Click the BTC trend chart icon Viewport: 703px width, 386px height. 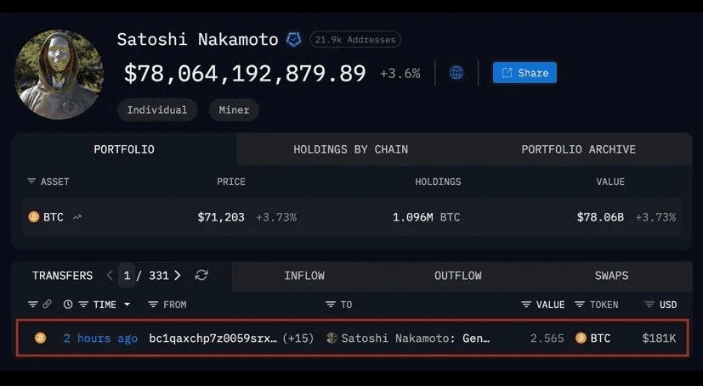click(78, 218)
